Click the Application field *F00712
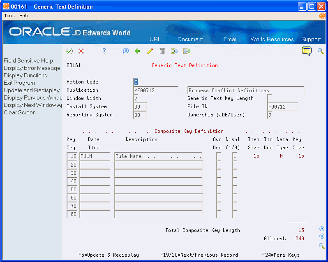This screenshot has width=328, height=262. [156, 90]
